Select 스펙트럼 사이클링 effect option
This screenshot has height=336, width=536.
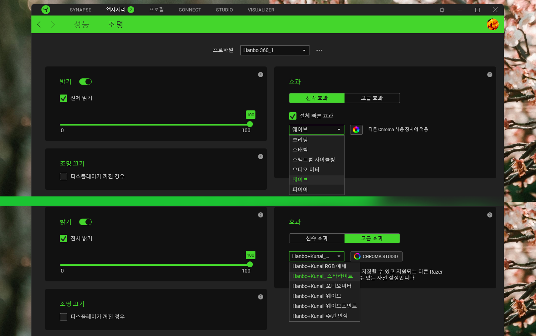click(317, 160)
